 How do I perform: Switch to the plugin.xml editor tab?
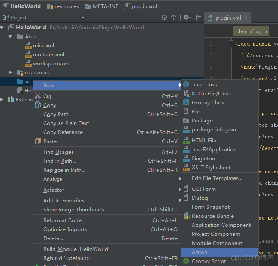pyautogui.click(x=228, y=18)
